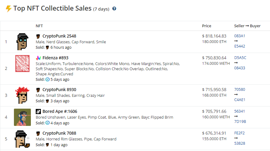
Task: Click the punk marketplace icon beside 6 hours ago
Action: pos(47,47)
